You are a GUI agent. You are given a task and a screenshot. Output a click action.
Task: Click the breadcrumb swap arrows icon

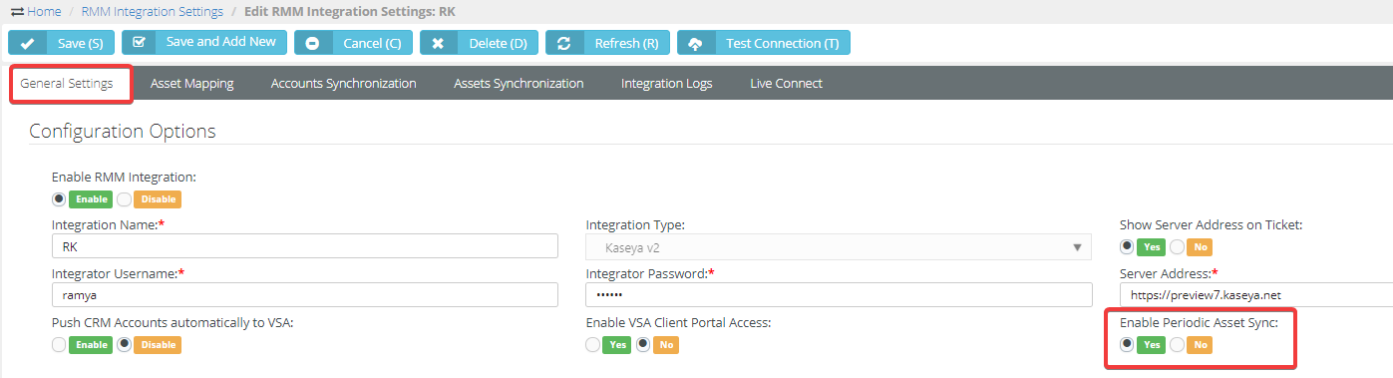pyautogui.click(x=17, y=11)
